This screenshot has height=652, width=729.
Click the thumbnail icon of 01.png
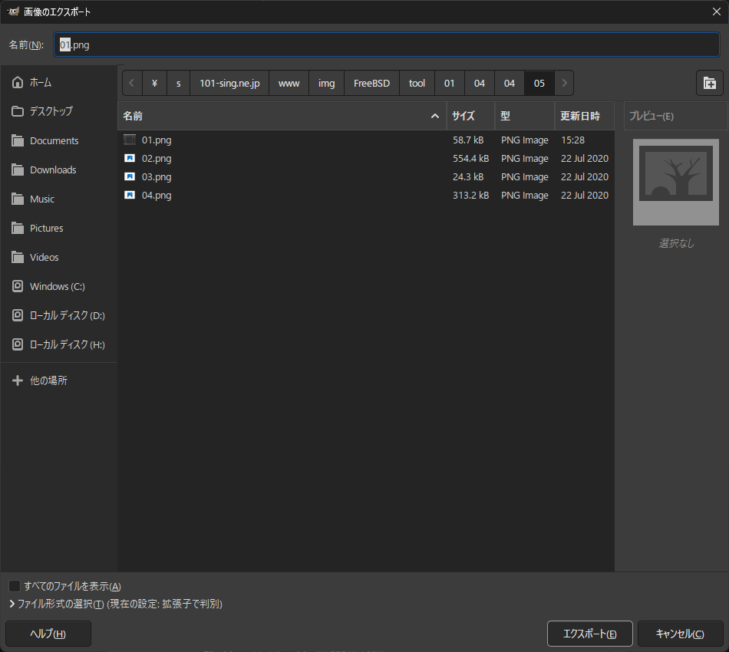tap(130, 140)
